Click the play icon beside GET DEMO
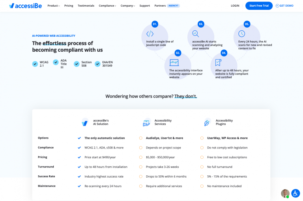This screenshot has width=303, height=201. (x=277, y=6)
